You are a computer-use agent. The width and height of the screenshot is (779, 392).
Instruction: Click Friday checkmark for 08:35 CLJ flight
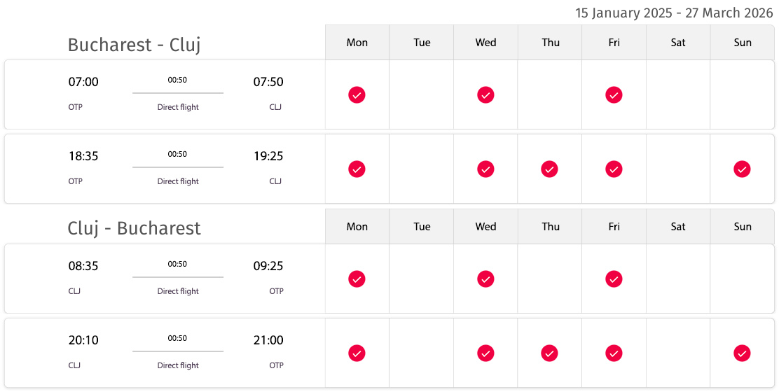pyautogui.click(x=614, y=279)
